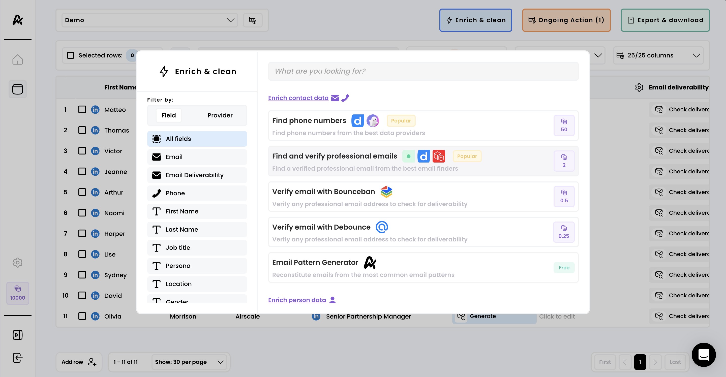Check the box for the Olivia row
The width and height of the screenshot is (726, 377).
pos(82,316)
